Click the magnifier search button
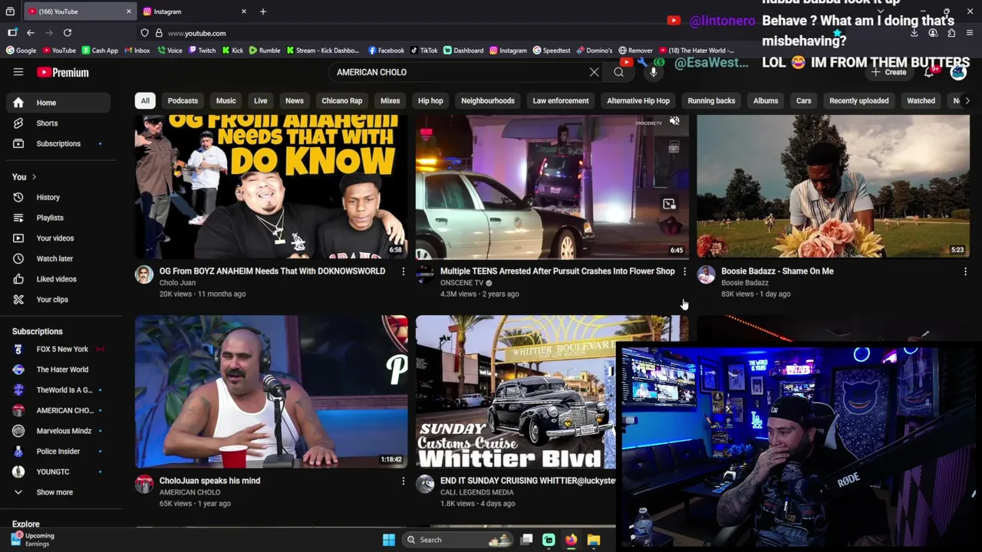The height and width of the screenshot is (552, 982). pos(618,72)
